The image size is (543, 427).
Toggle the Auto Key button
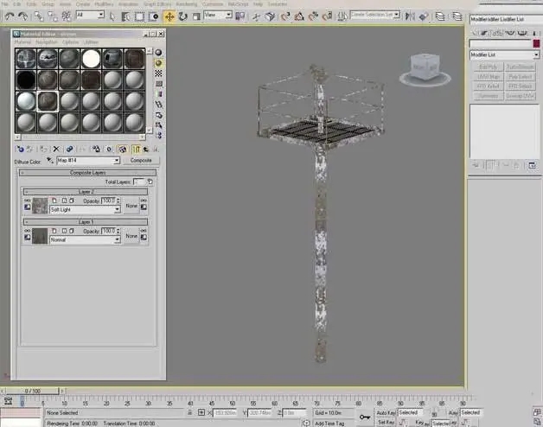386,412
